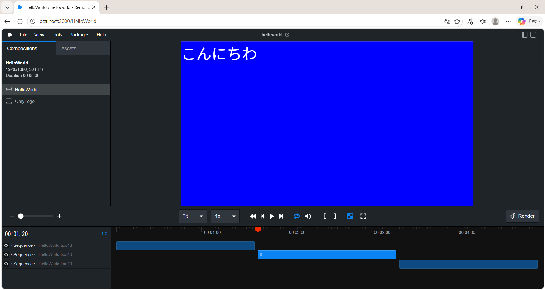Toggle the transparency checkerboard background
The width and height of the screenshot is (545, 290).
click(350, 216)
